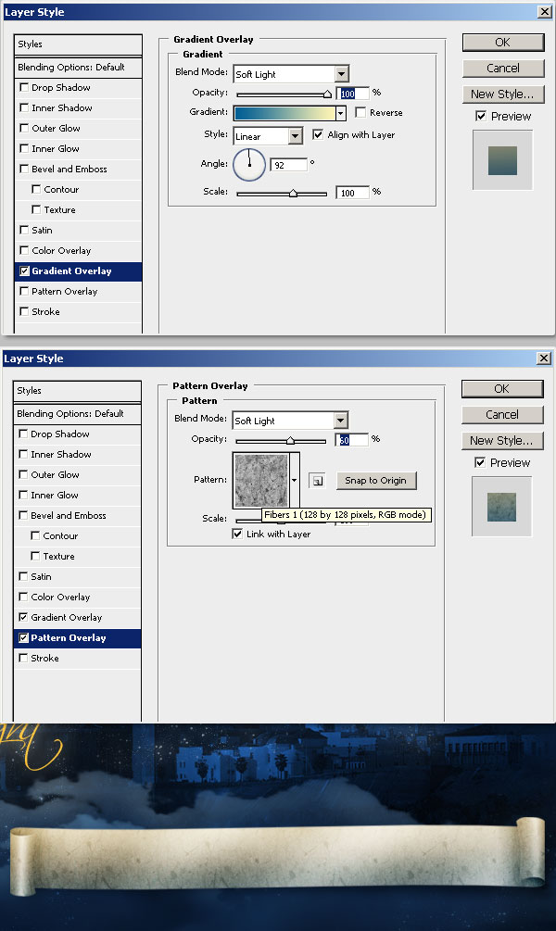556x931 pixels.
Task: Adjust pattern Opacity slider handle
Action: pyautogui.click(x=290, y=441)
